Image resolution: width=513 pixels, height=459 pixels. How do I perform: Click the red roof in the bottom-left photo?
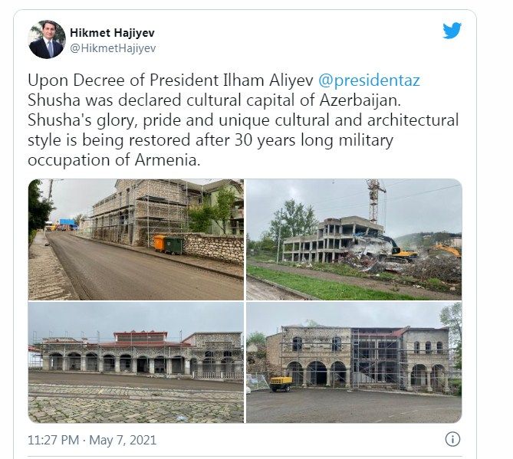(x=140, y=336)
